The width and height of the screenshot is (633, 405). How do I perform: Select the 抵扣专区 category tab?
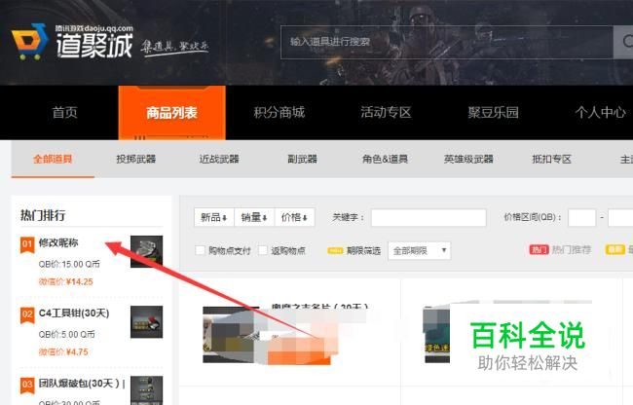click(552, 159)
